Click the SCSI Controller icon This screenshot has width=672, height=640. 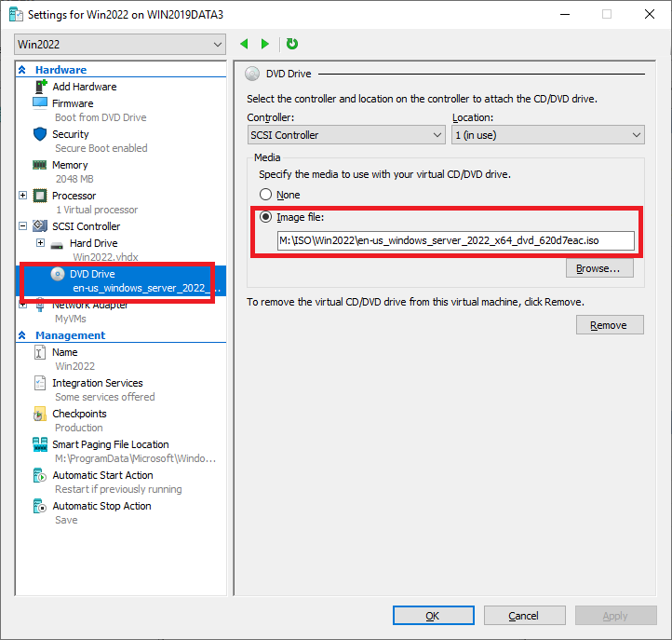tap(40, 226)
